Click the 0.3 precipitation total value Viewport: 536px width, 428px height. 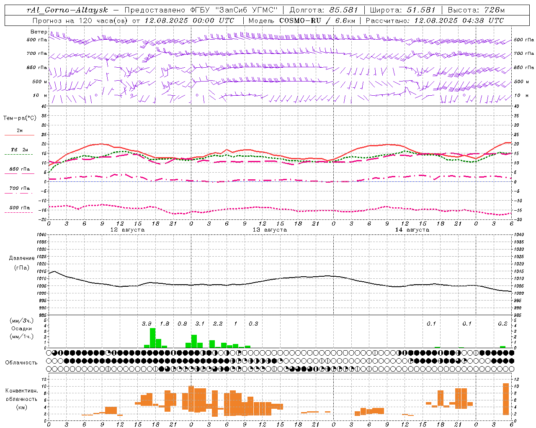point(253,324)
